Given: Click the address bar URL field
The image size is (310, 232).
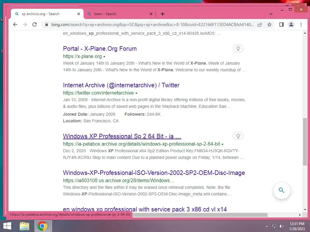Looking at the screenshot, I should pos(152,24).
